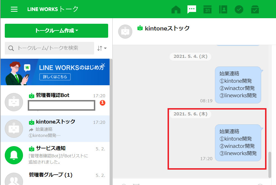Click the kintoneストック header bot avatar
This screenshot has height=185, width=276.
pyautogui.click(x=125, y=32)
